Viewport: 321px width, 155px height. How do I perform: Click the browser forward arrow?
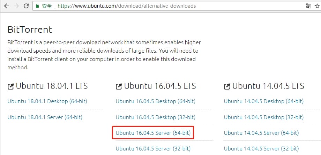(17, 6)
